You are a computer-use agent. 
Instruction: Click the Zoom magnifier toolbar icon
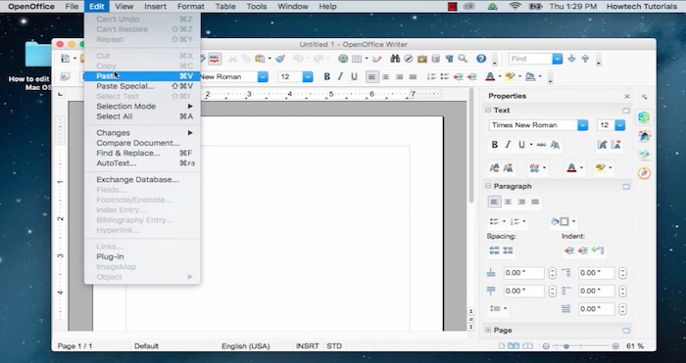pos(463,59)
